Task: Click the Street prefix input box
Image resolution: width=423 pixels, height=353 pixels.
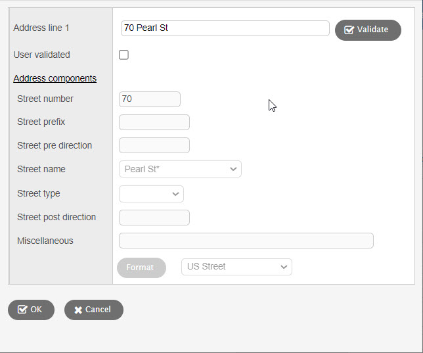Action: click(154, 122)
